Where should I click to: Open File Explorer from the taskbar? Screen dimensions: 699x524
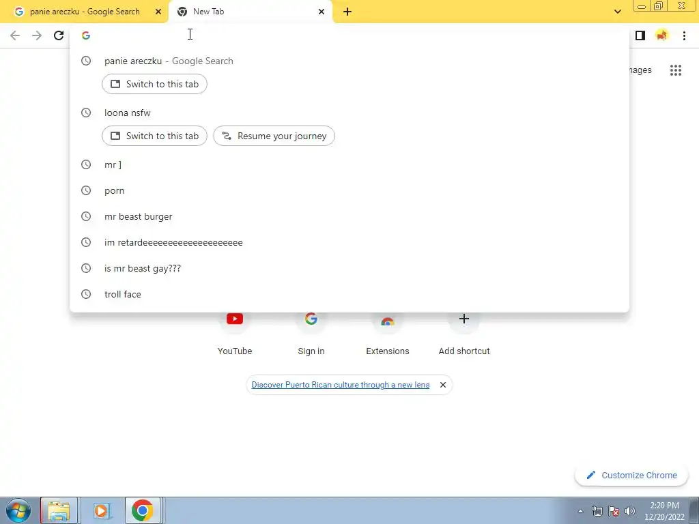point(59,510)
